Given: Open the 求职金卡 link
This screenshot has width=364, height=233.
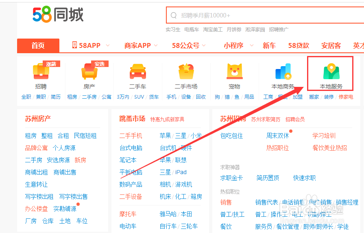Looking at the screenshot, I should [232, 178].
